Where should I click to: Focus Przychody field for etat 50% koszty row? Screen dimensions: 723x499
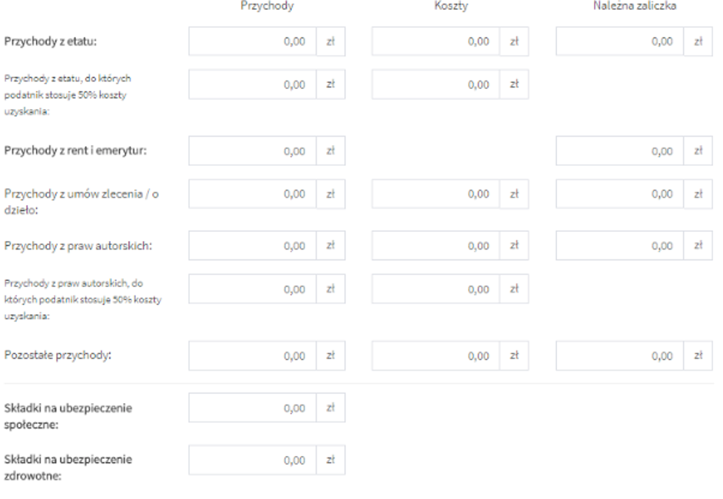coord(252,85)
